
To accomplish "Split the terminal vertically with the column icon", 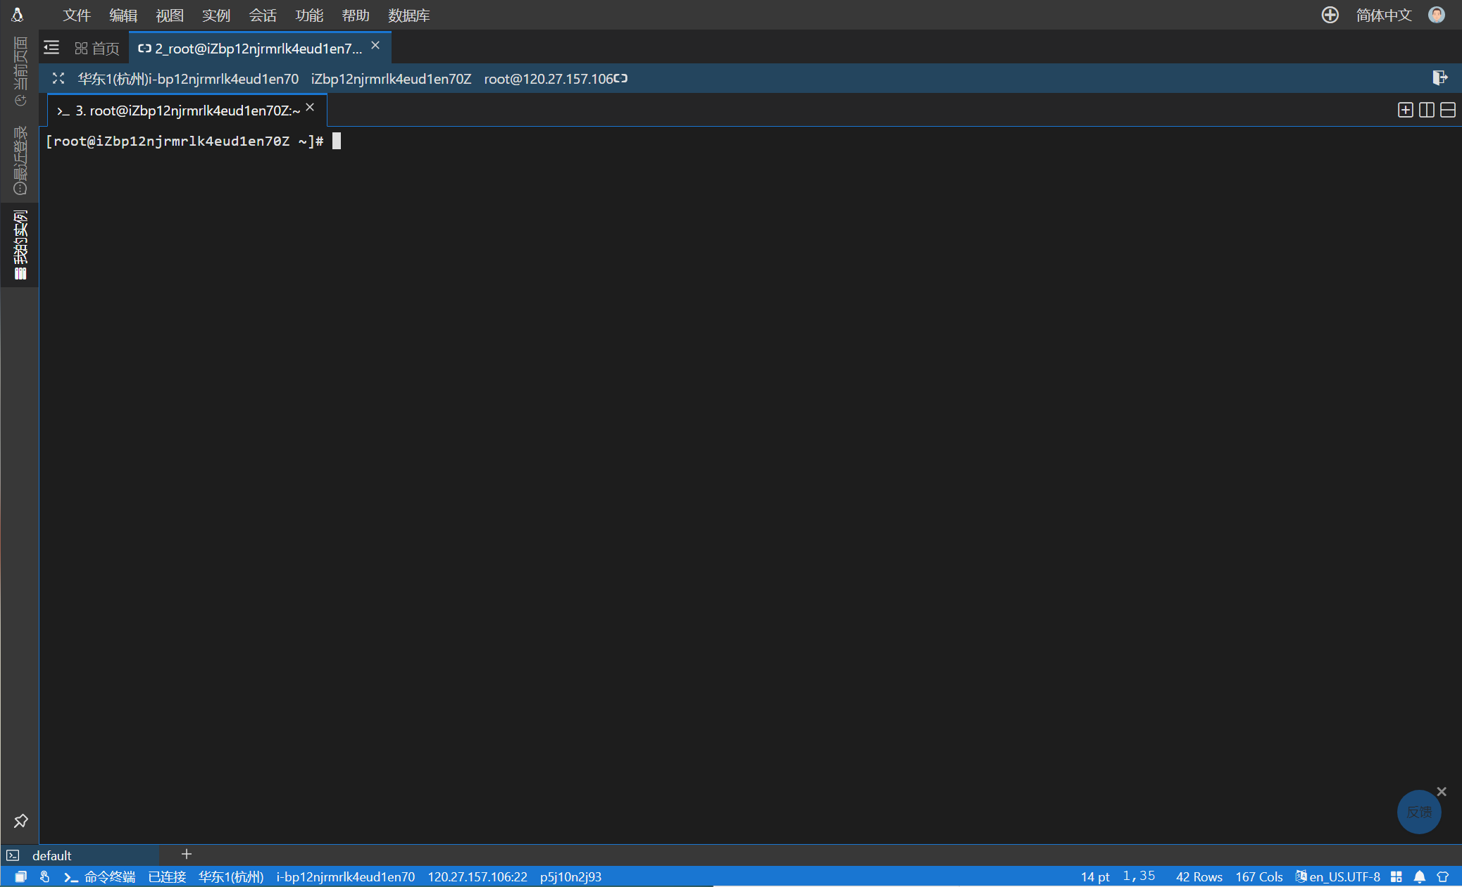I will pos(1427,110).
